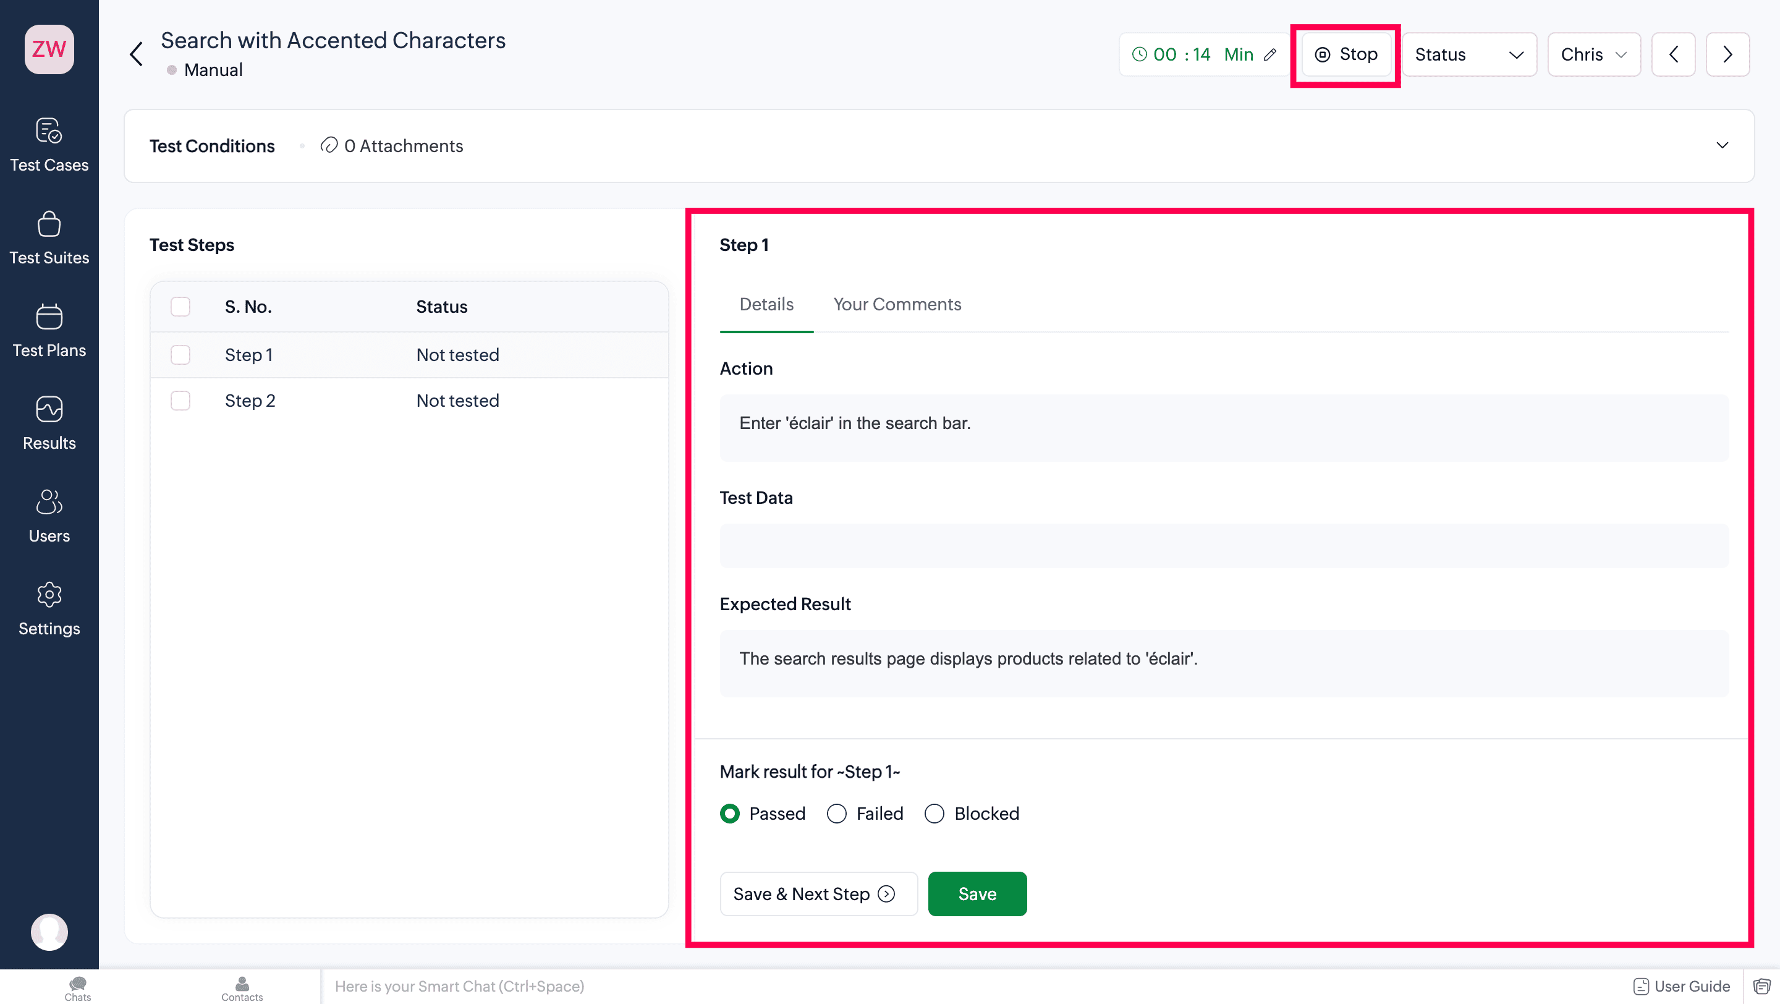Select the Failed radio button

[837, 814]
